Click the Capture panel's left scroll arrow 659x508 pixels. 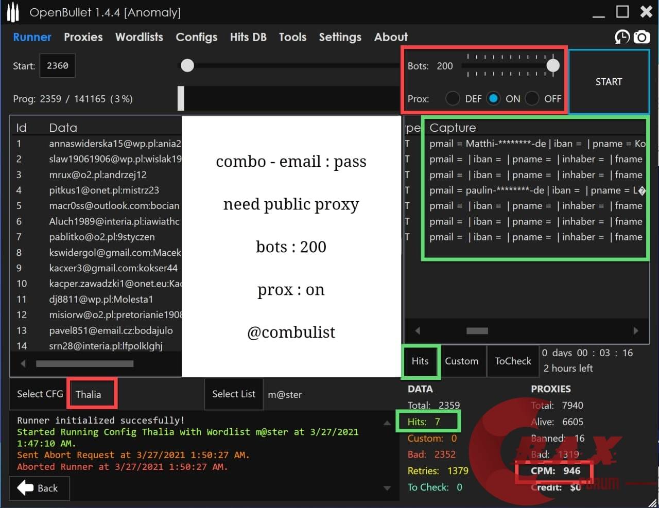pyautogui.click(x=418, y=330)
